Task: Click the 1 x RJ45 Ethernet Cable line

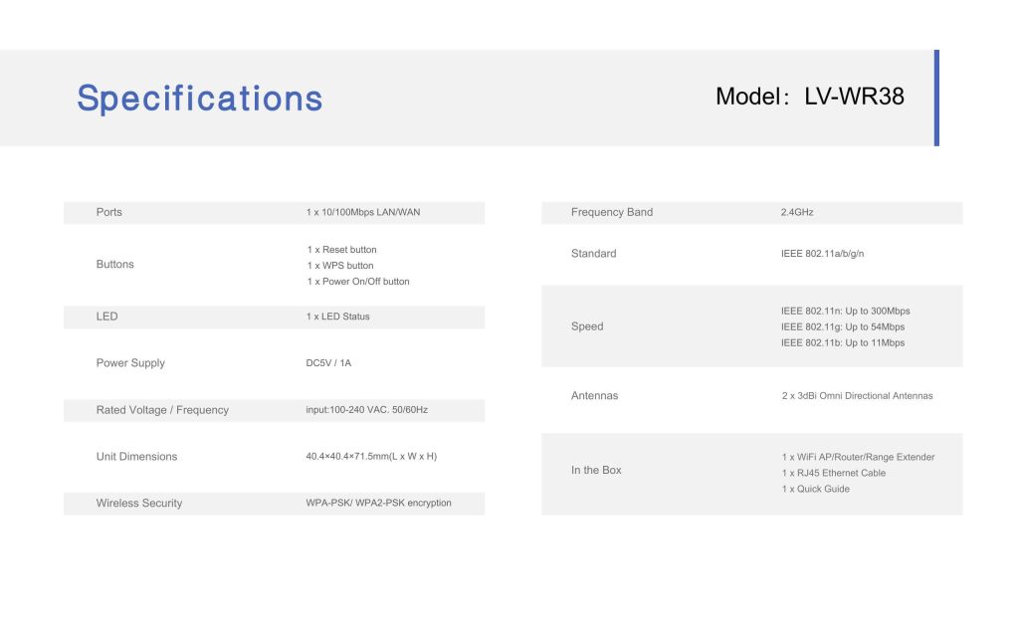Action: [834, 473]
